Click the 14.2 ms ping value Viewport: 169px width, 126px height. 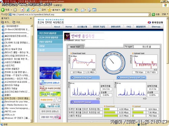point(106,89)
